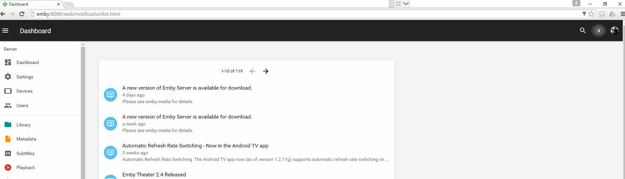This screenshot has width=625, height=179.
Task: Open a new browser tab
Action: pos(70,4)
